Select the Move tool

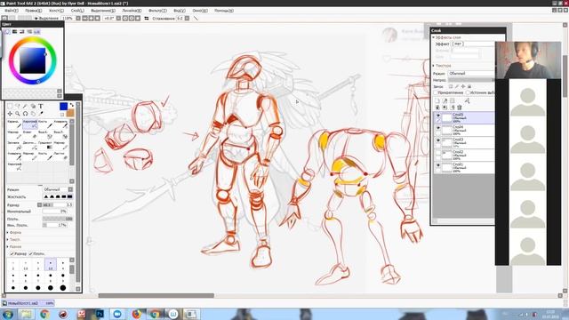[10, 114]
